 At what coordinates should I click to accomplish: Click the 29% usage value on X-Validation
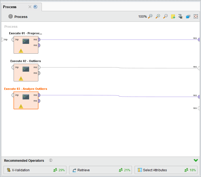click(61, 170)
